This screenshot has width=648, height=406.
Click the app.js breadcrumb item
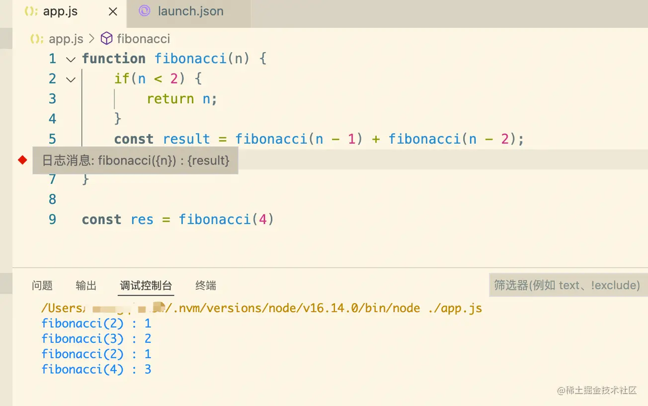click(66, 39)
